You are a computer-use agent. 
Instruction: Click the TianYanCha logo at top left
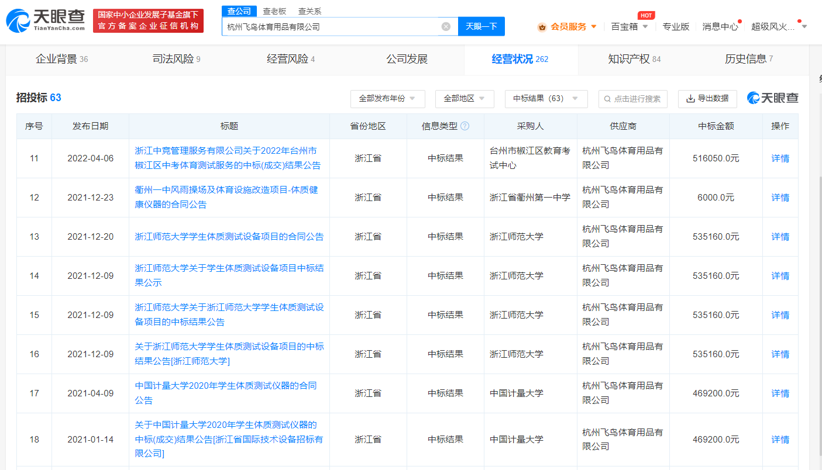pos(45,20)
